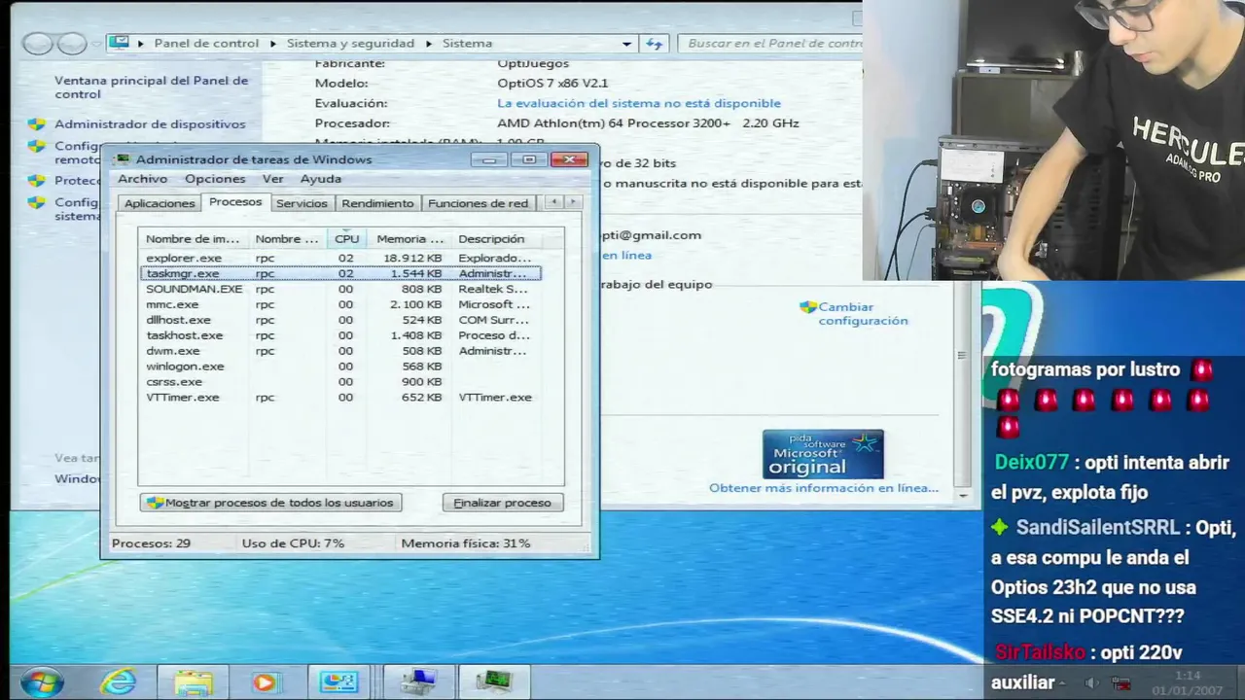Select the Procesos tab

pyautogui.click(x=235, y=202)
